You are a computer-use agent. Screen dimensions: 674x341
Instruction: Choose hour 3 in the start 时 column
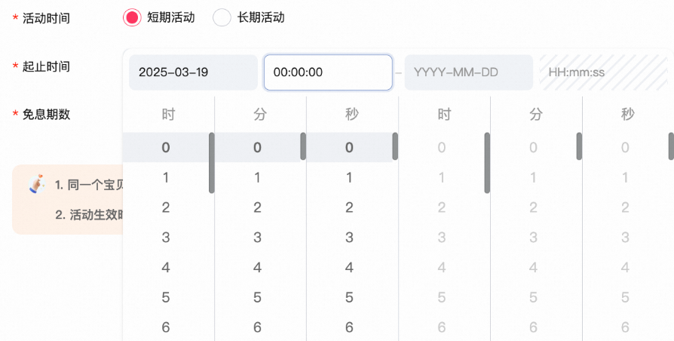[166, 238]
